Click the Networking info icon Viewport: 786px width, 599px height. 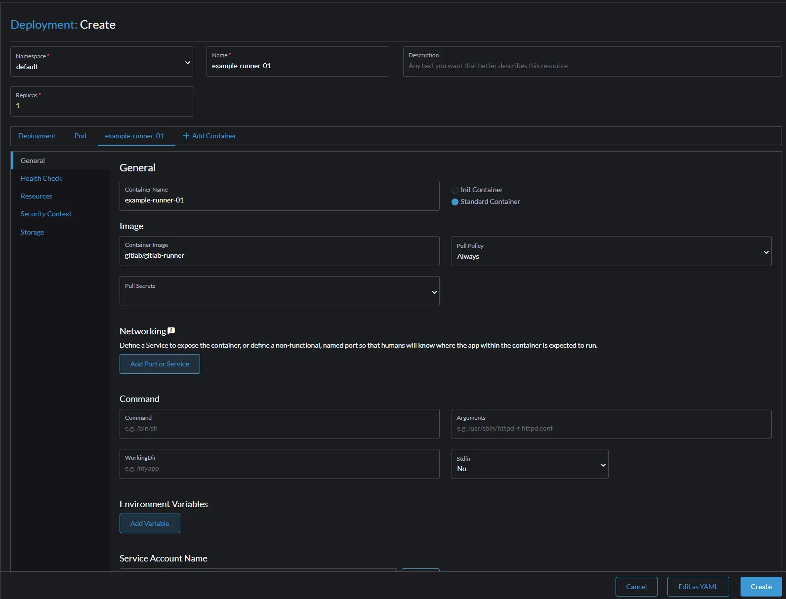(171, 331)
